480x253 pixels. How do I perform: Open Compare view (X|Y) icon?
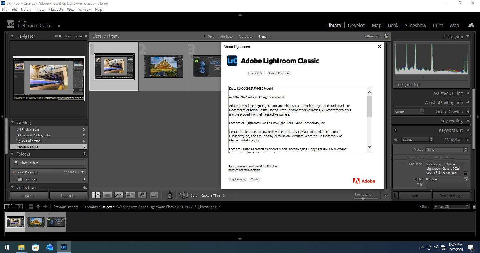pyautogui.click(x=119, y=195)
